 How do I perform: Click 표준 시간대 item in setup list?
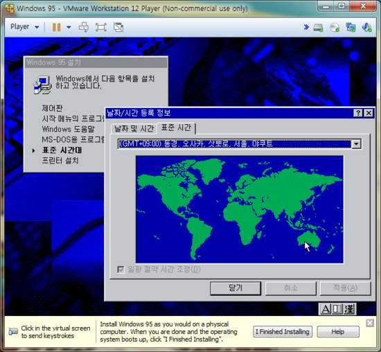(x=62, y=150)
